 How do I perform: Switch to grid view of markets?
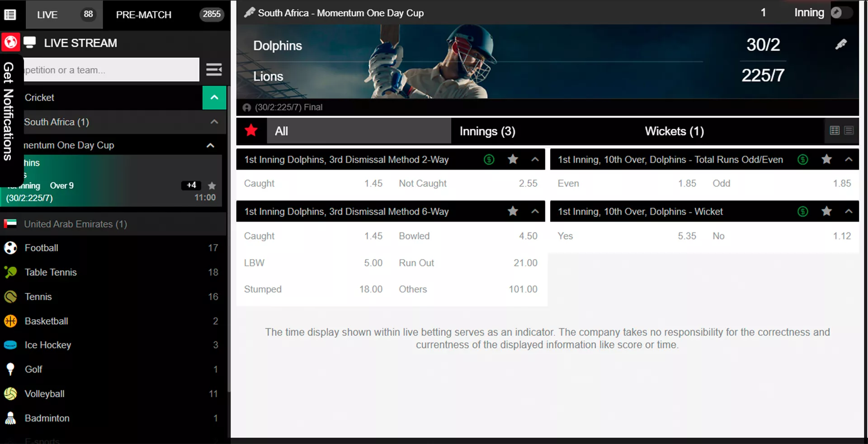click(834, 130)
